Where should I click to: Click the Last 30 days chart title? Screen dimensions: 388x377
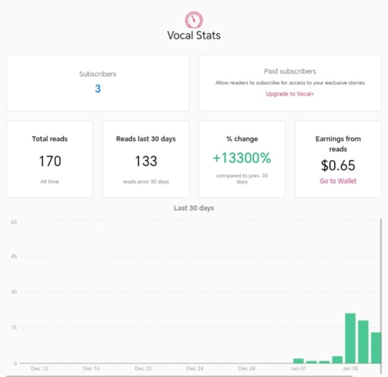click(194, 208)
